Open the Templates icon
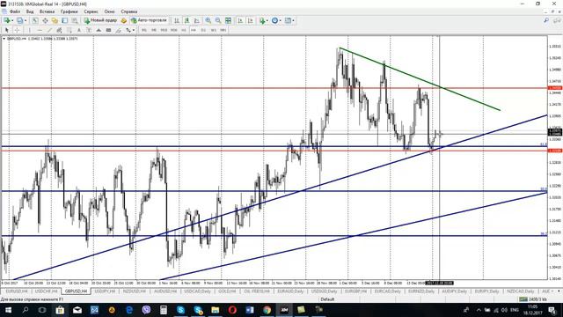 288,20
